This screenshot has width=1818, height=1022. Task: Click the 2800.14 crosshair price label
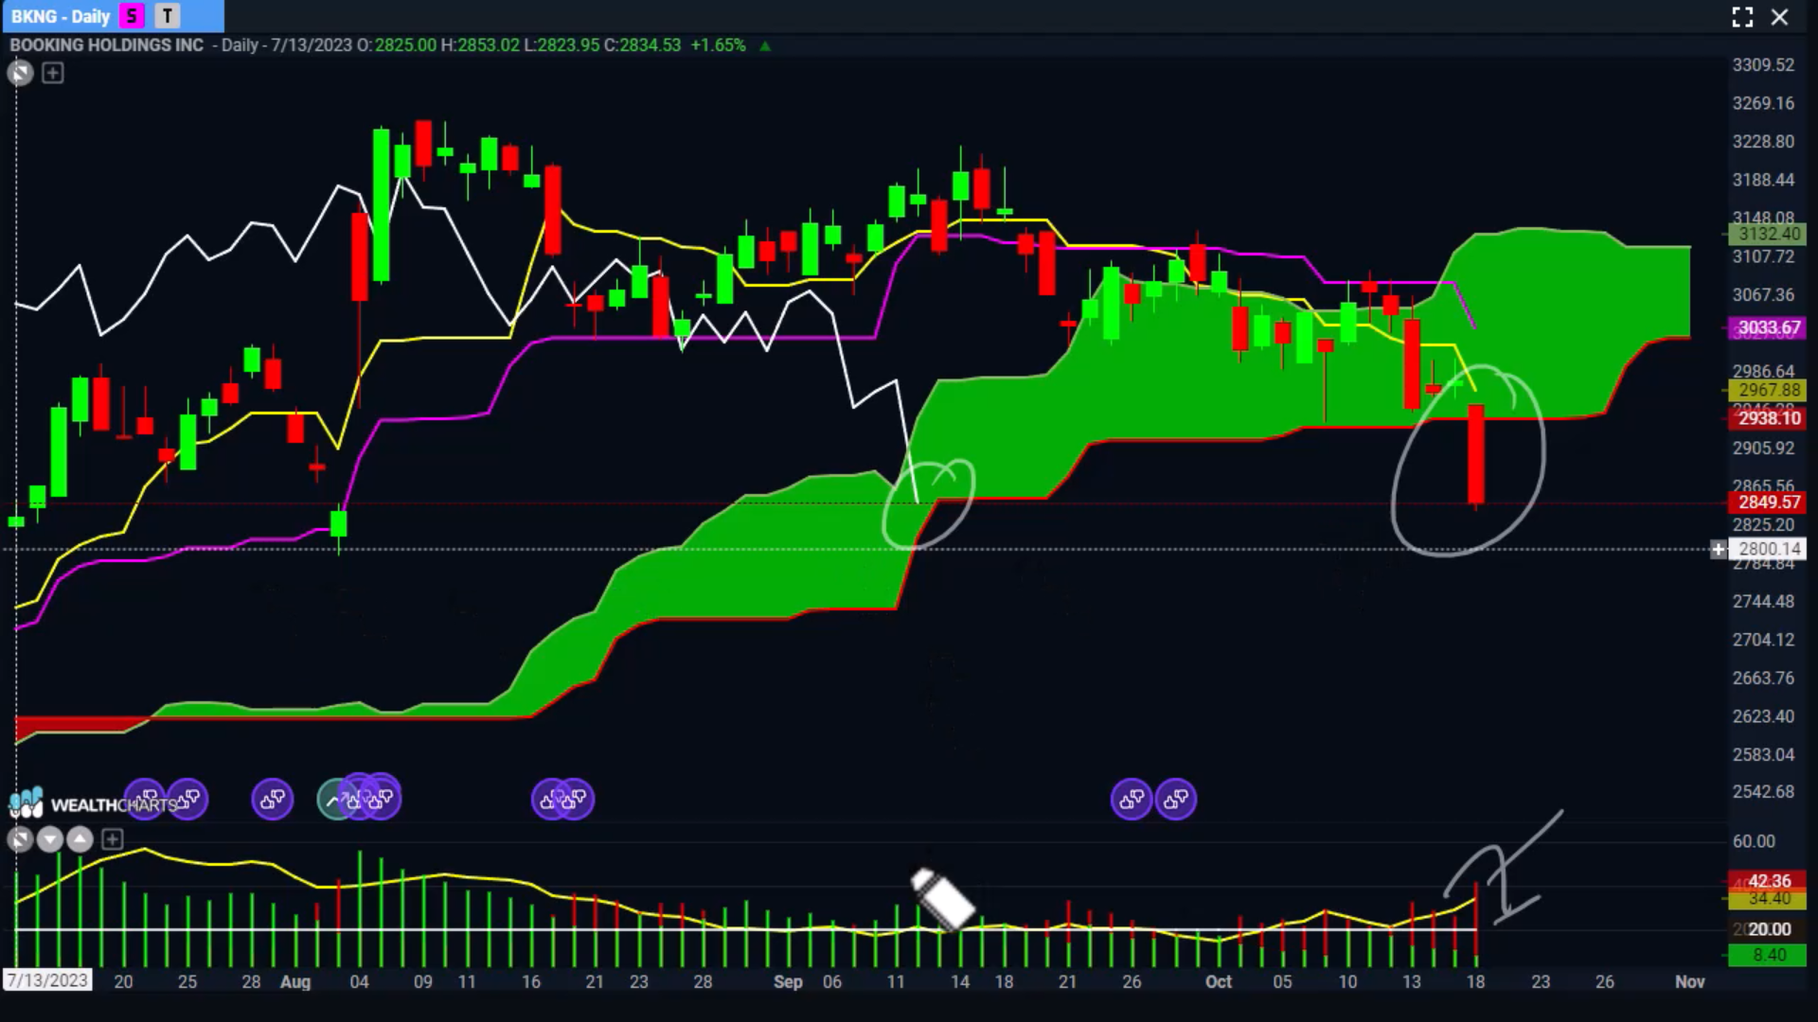click(1767, 549)
